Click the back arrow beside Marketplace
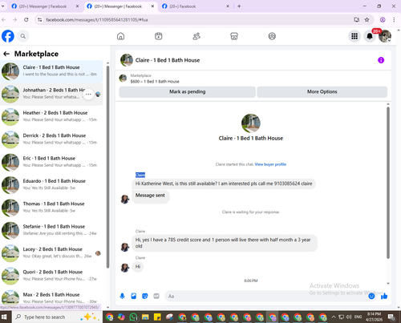Screen dimensions: 401x323 click(6, 54)
